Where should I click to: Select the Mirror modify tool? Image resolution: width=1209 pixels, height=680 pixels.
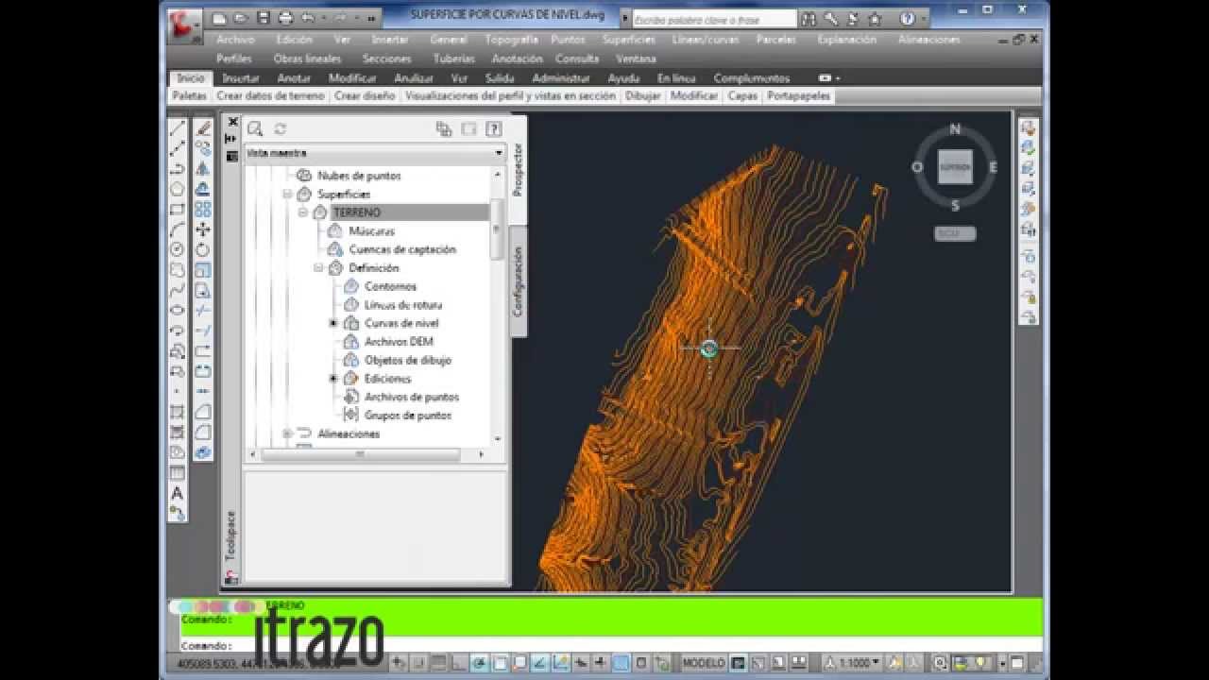point(202,169)
